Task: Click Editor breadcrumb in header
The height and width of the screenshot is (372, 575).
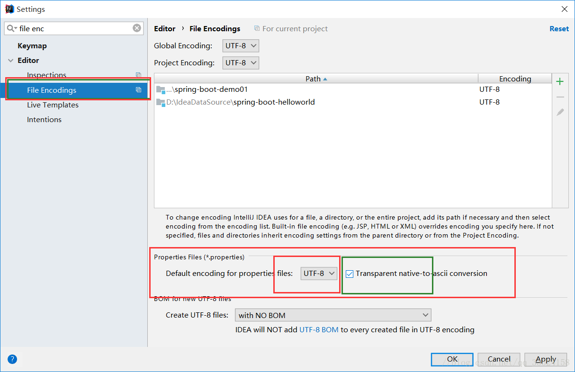Action: 165,29
